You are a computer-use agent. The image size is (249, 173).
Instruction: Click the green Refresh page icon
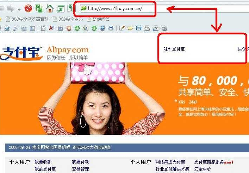39,8
